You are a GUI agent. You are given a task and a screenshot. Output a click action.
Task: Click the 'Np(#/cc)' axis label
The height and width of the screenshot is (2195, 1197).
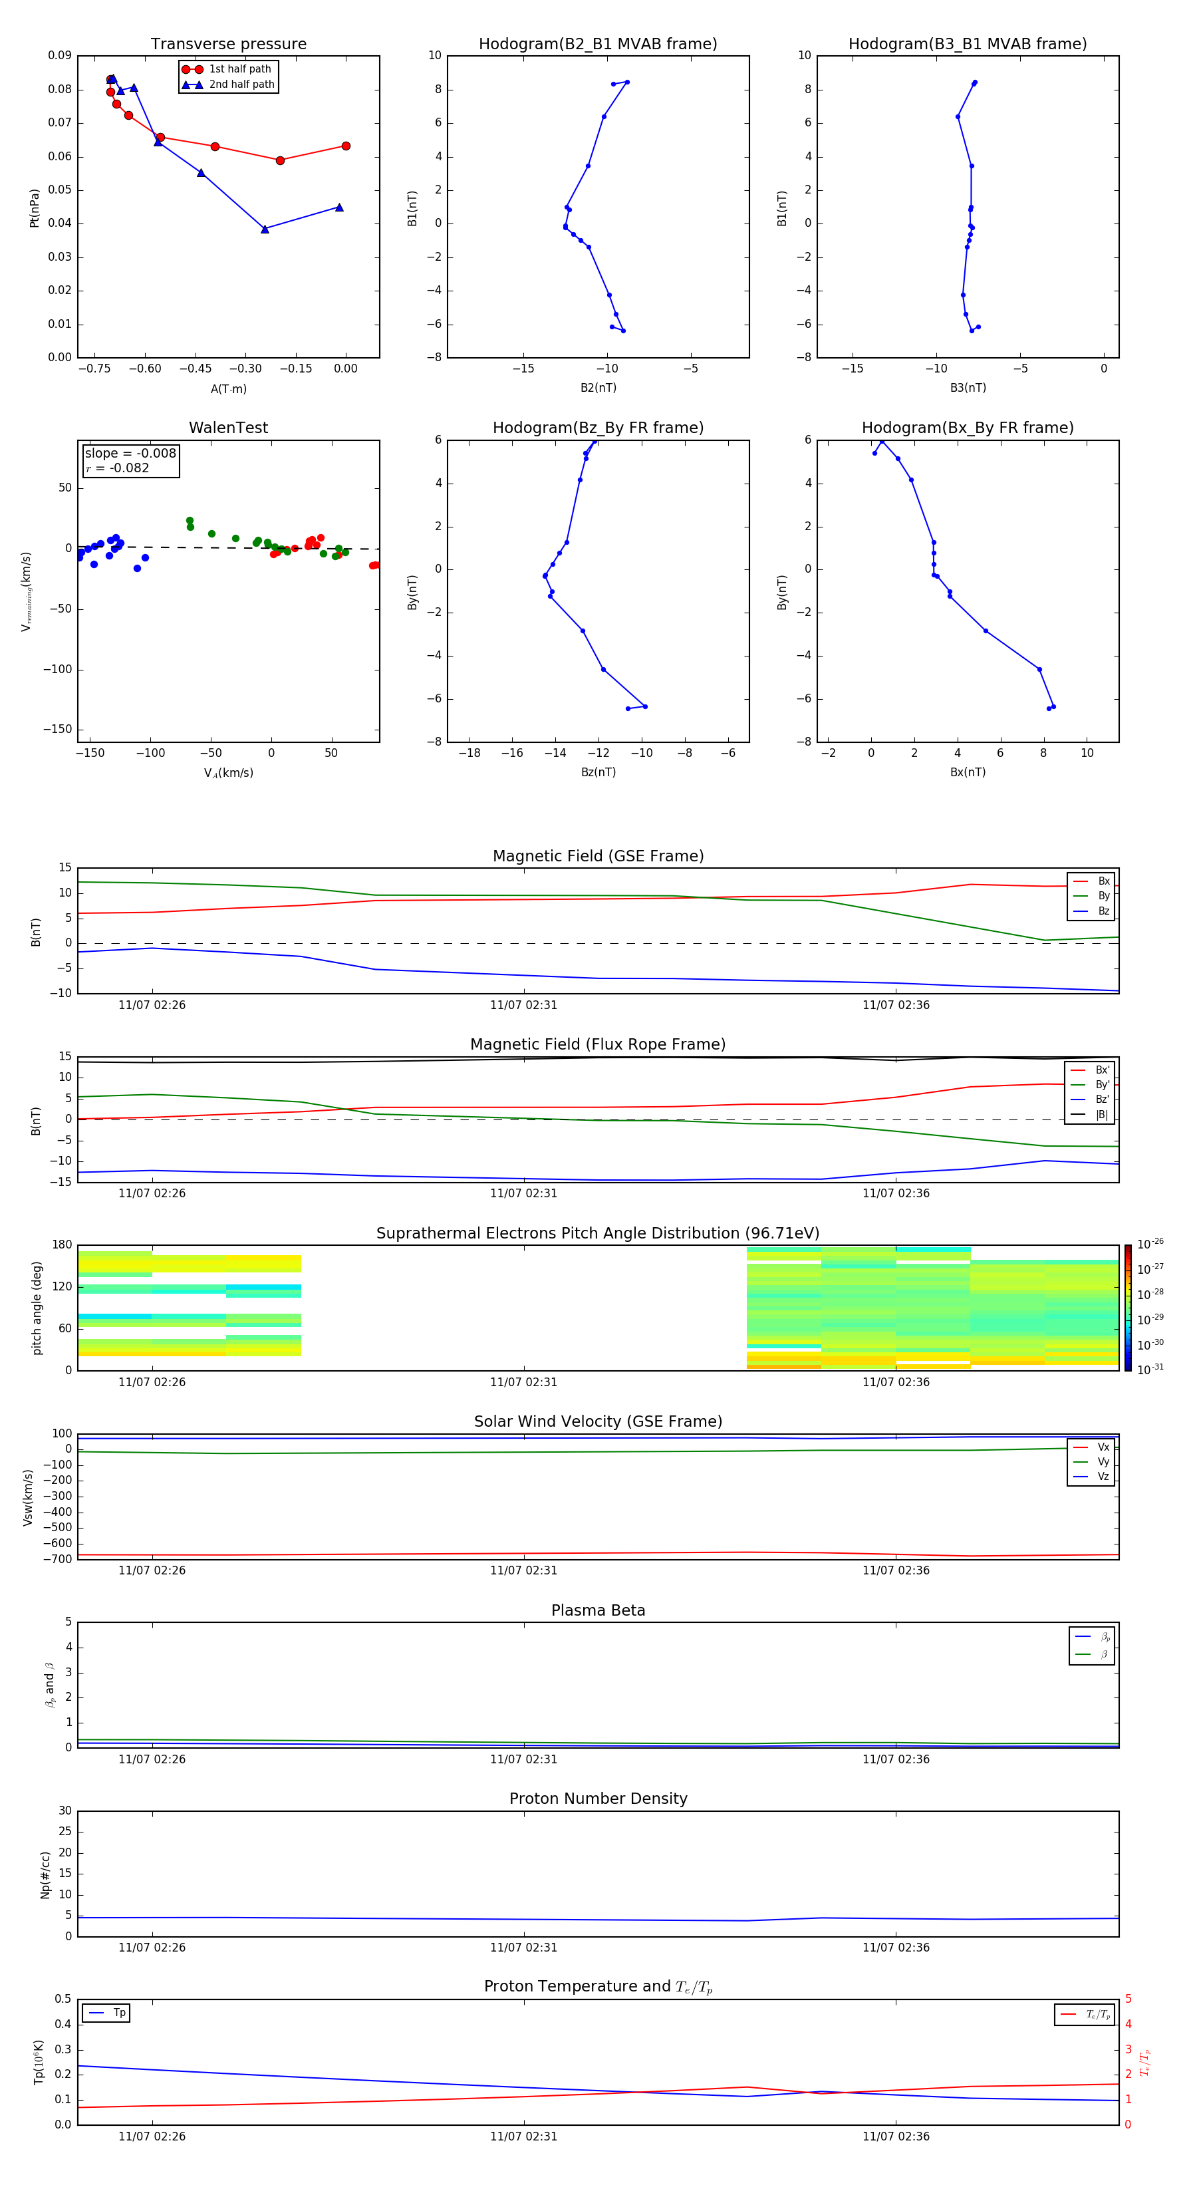45,1874
